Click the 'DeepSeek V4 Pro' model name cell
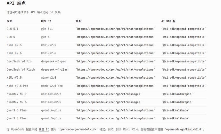 pos(19,61)
